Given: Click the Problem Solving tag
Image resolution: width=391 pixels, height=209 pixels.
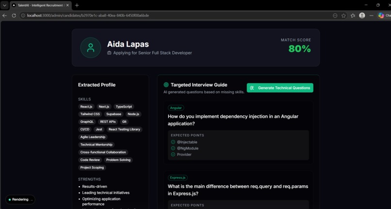Looking at the screenshot, I should pos(118,160).
